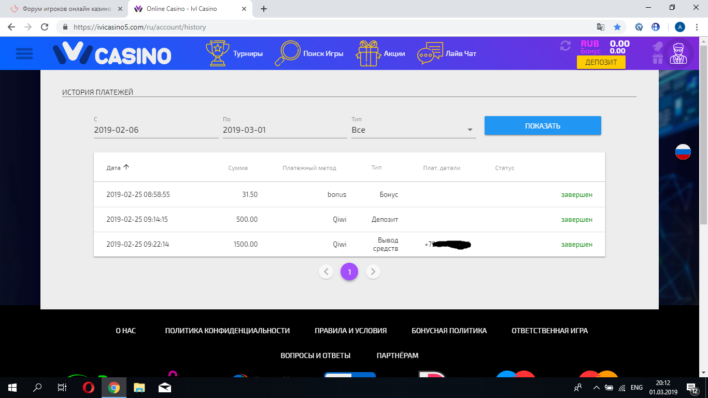
Task: Sort table by the Дата column header
Action: 114,168
